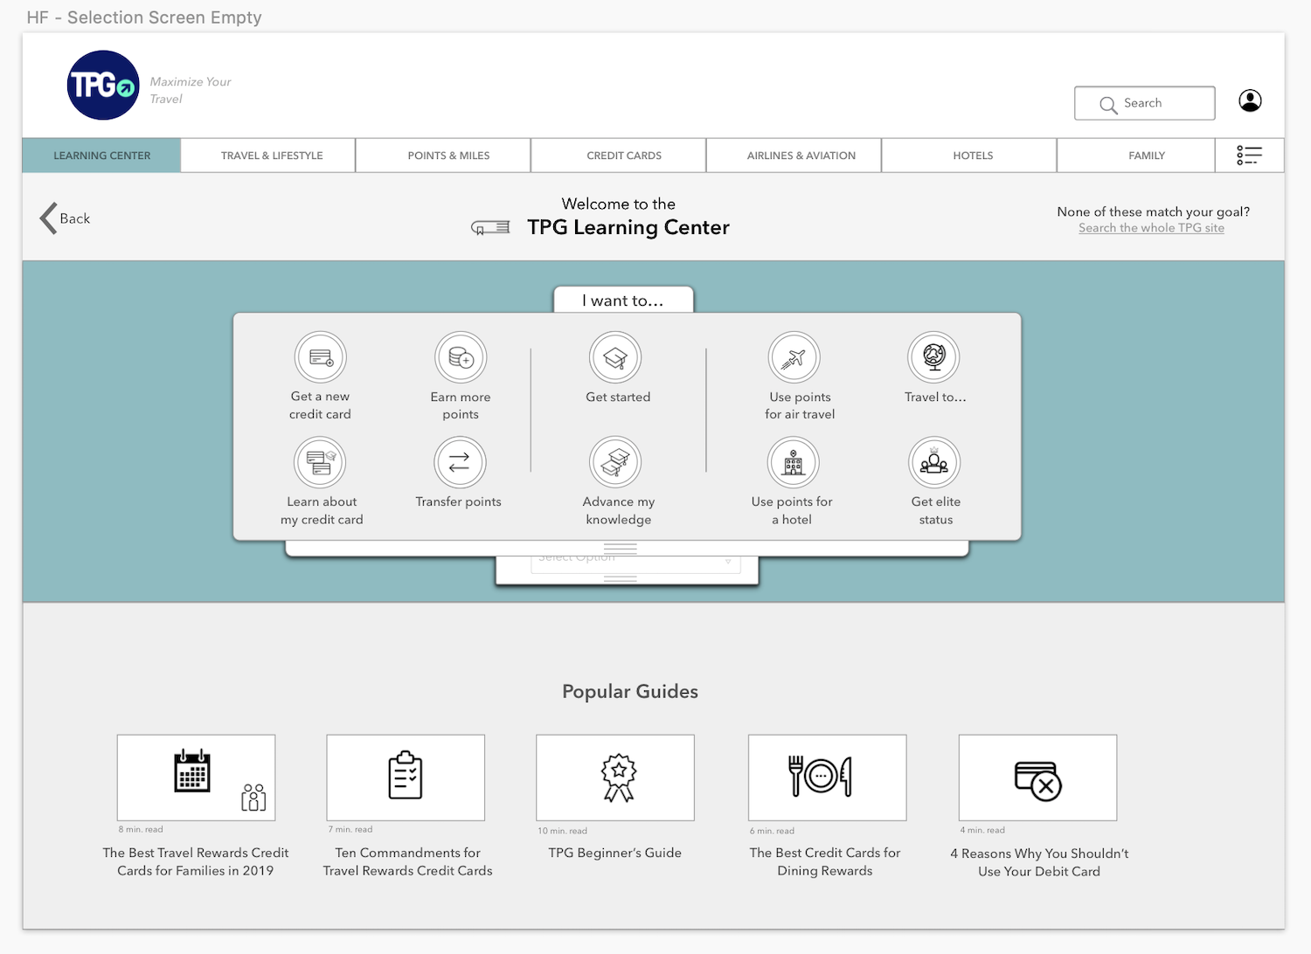The height and width of the screenshot is (954, 1311).
Task: Pick the Use points for a hotel icon
Action: 794,462
